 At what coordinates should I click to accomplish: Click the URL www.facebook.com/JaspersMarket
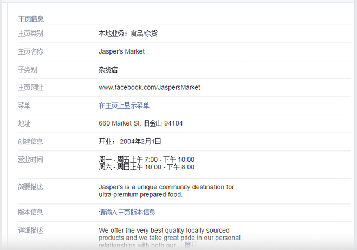click(150, 88)
